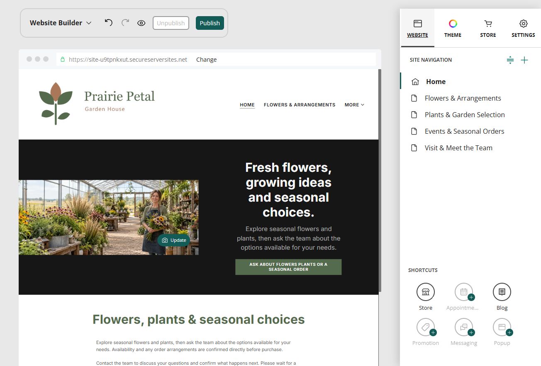541x366 pixels.
Task: Open the Store tab
Action: (488, 28)
